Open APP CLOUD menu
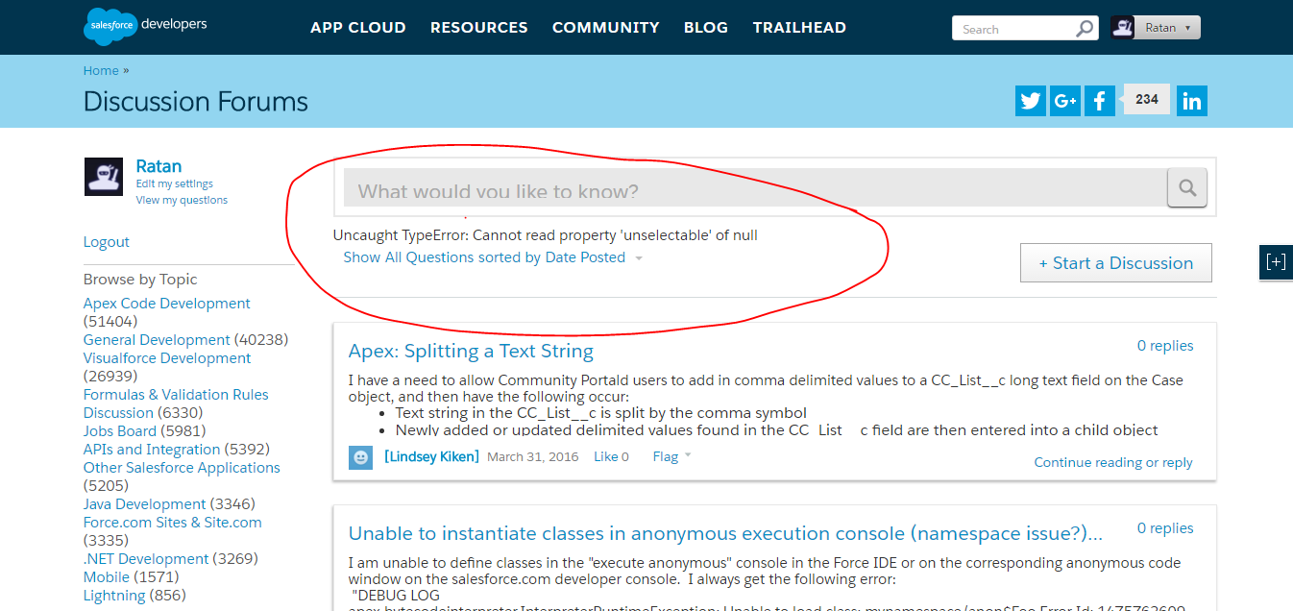The height and width of the screenshot is (611, 1293). click(358, 28)
